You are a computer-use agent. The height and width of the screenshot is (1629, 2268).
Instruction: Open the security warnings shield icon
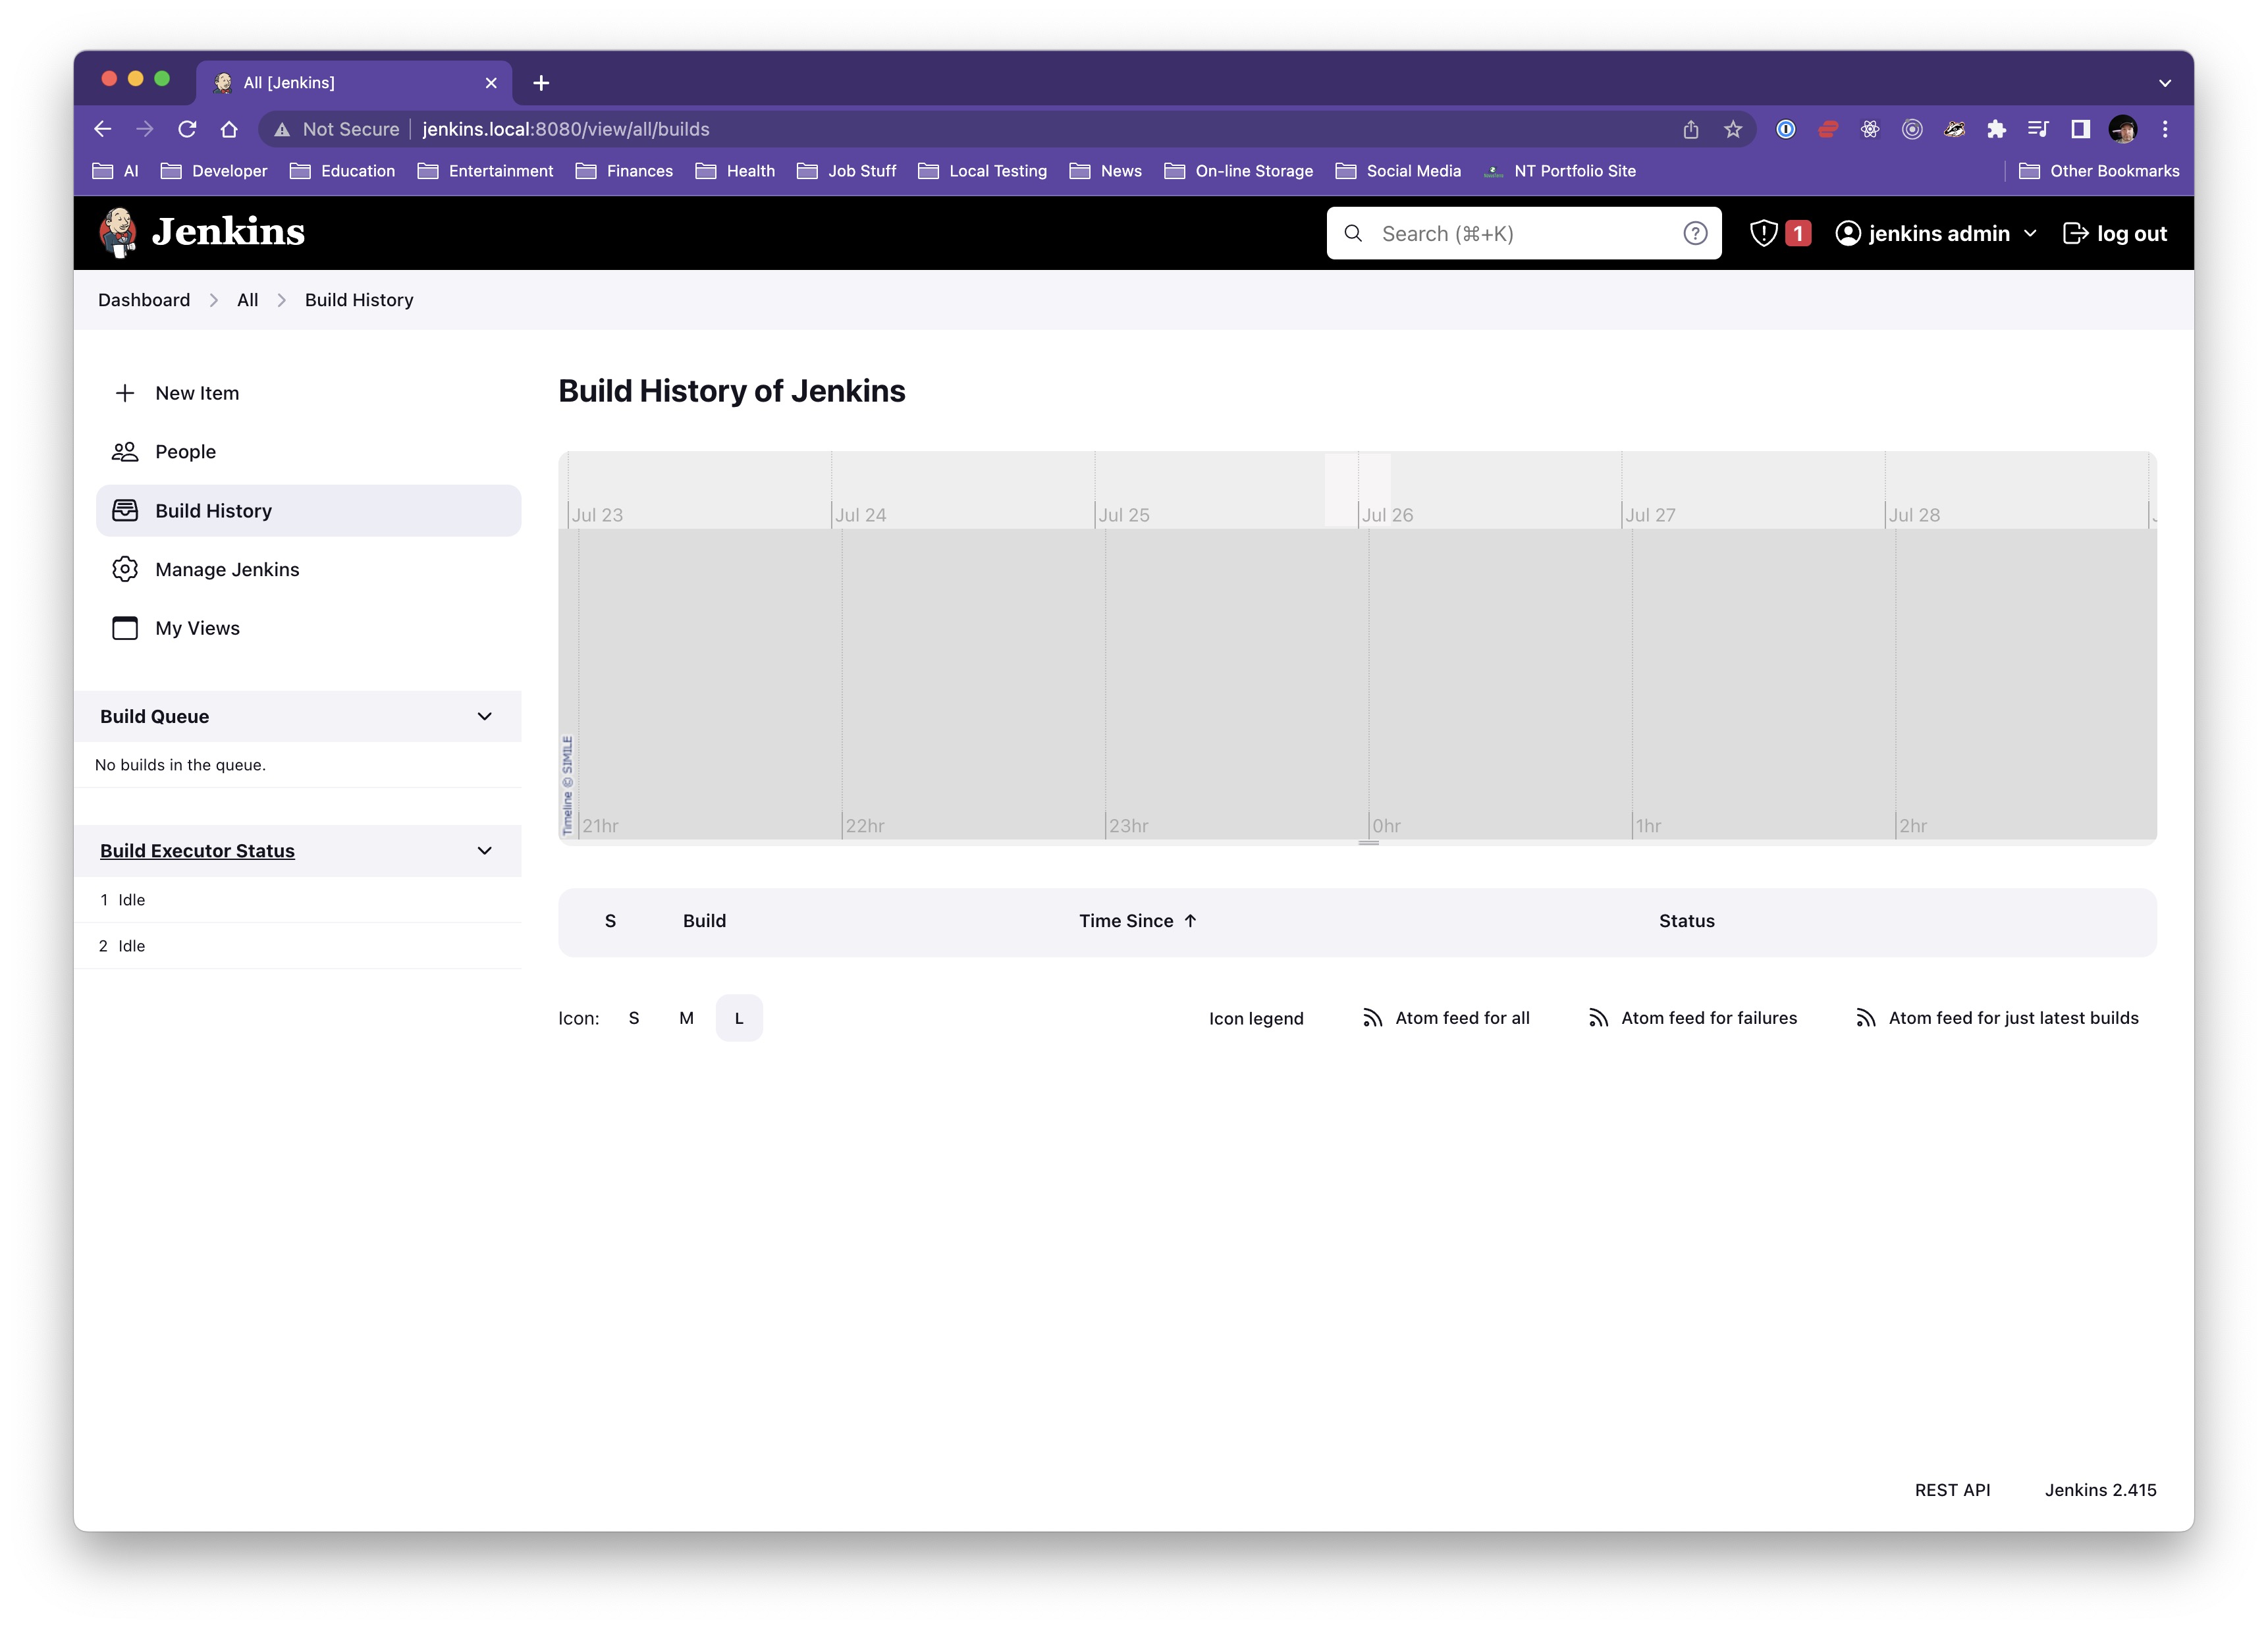pyautogui.click(x=1763, y=233)
